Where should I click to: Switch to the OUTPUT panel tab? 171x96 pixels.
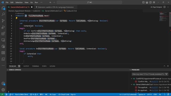click(x=26, y=66)
